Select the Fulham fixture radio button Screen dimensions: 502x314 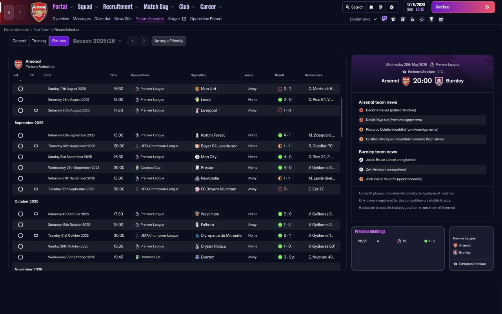(x=20, y=225)
